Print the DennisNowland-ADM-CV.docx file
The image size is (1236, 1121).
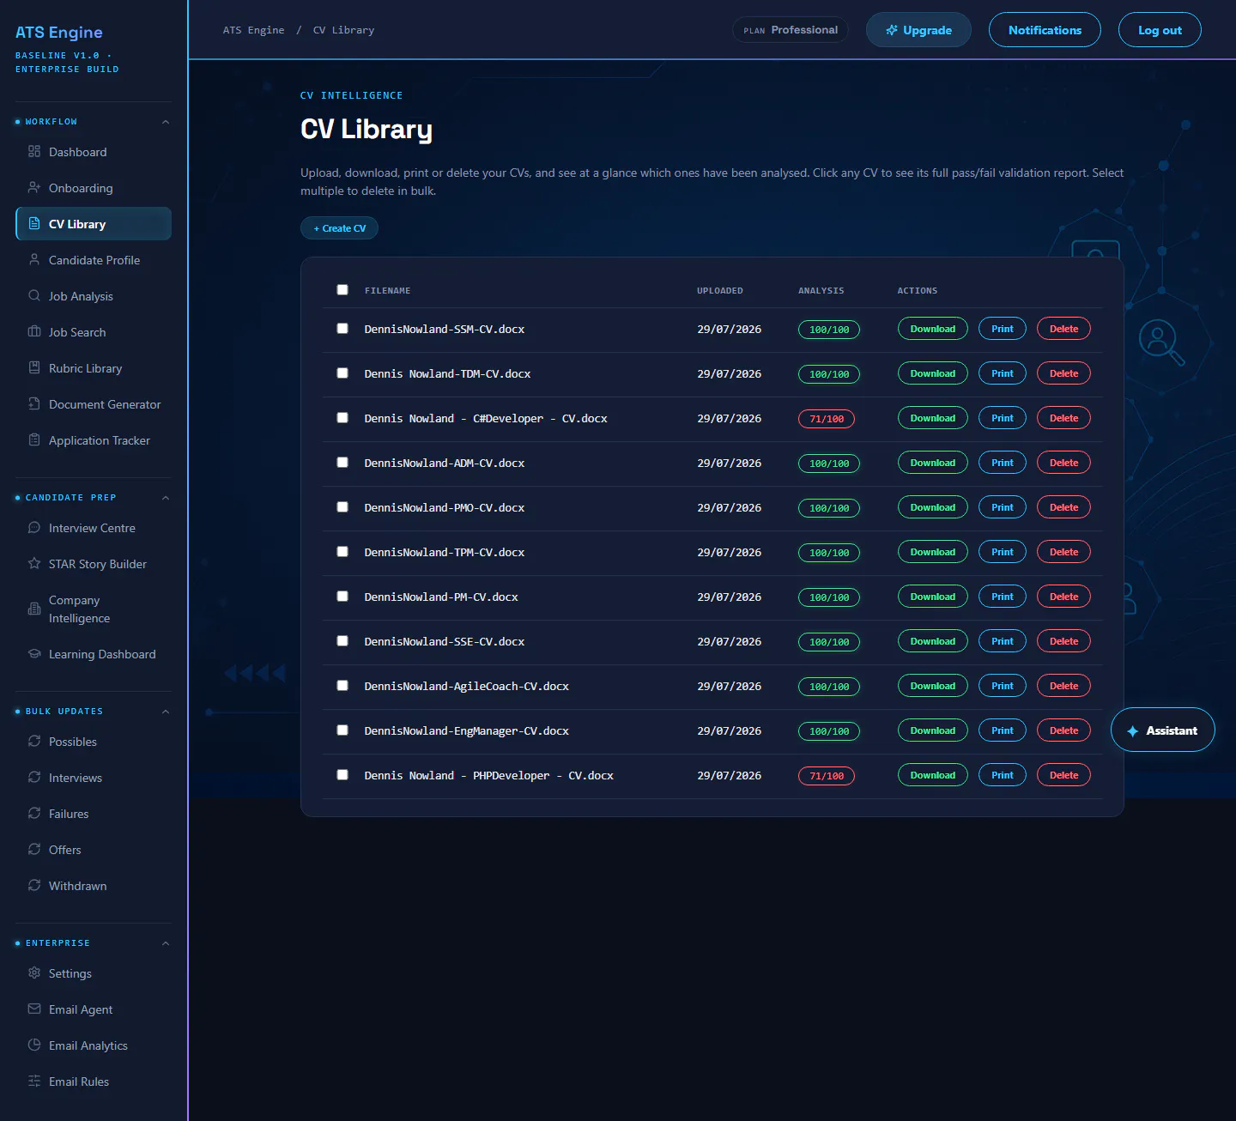point(1003,463)
